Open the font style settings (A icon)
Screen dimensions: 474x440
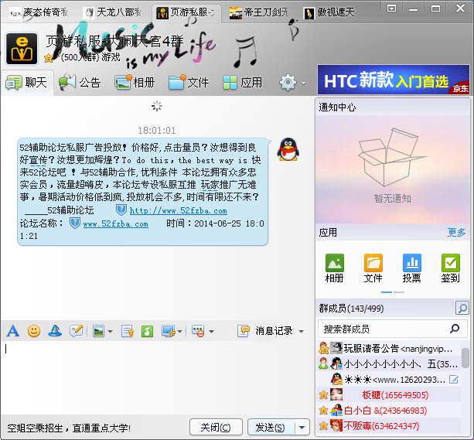click(12, 331)
